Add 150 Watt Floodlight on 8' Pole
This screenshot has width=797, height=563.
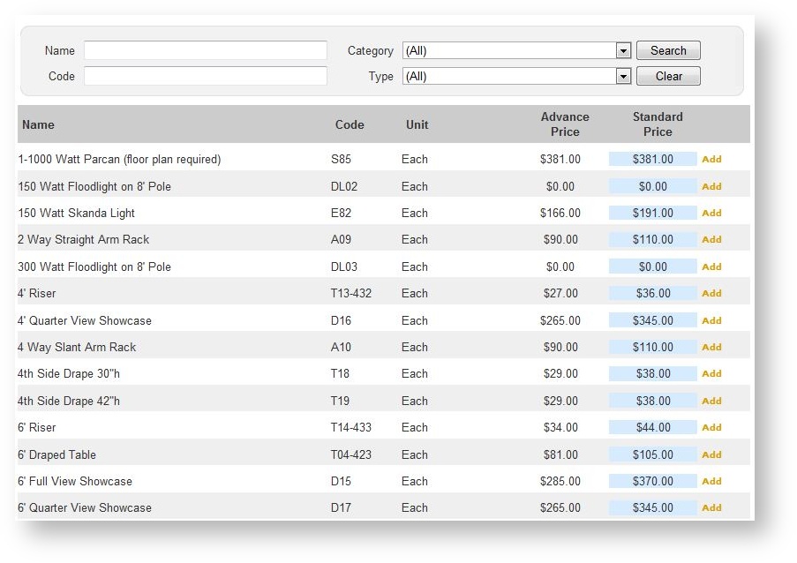711,186
